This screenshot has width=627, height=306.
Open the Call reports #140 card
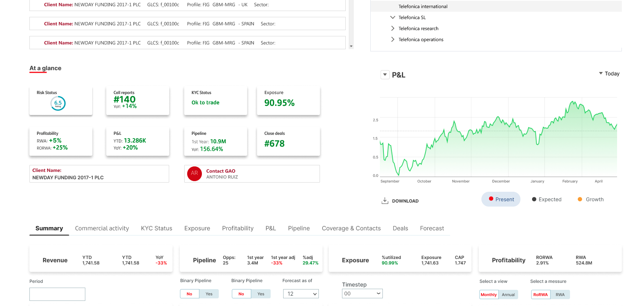[x=138, y=101]
